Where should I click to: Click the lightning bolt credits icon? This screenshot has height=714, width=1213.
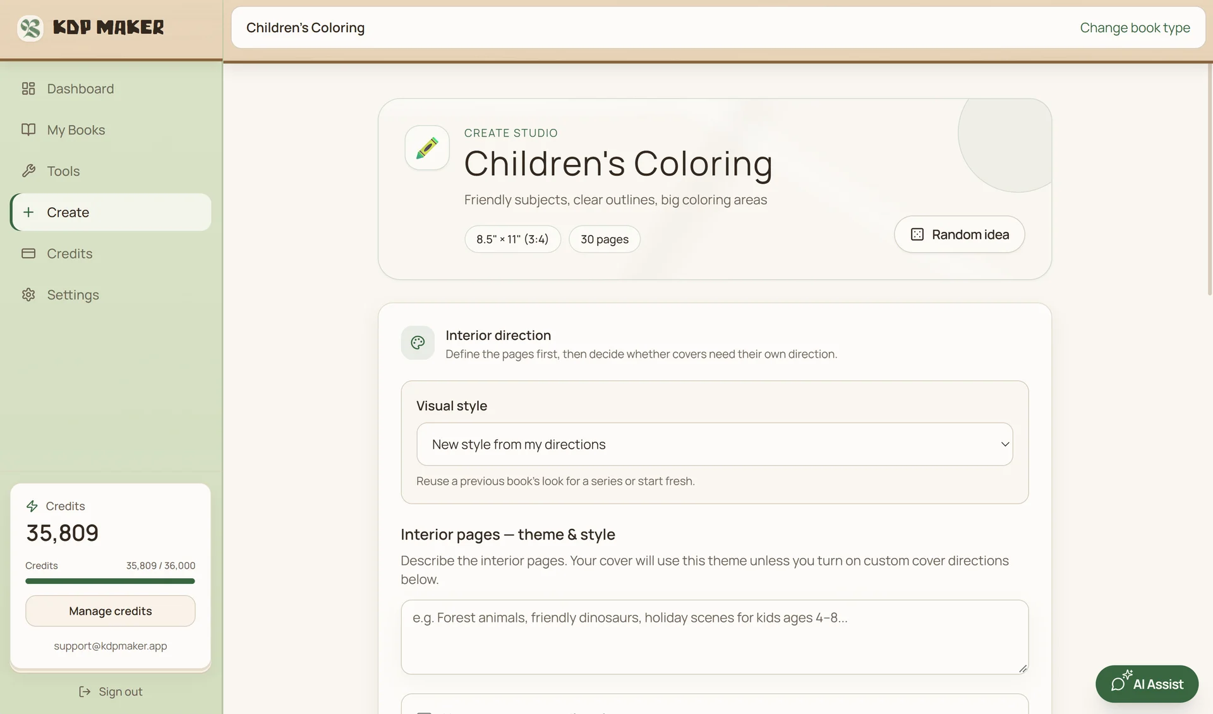click(x=32, y=506)
